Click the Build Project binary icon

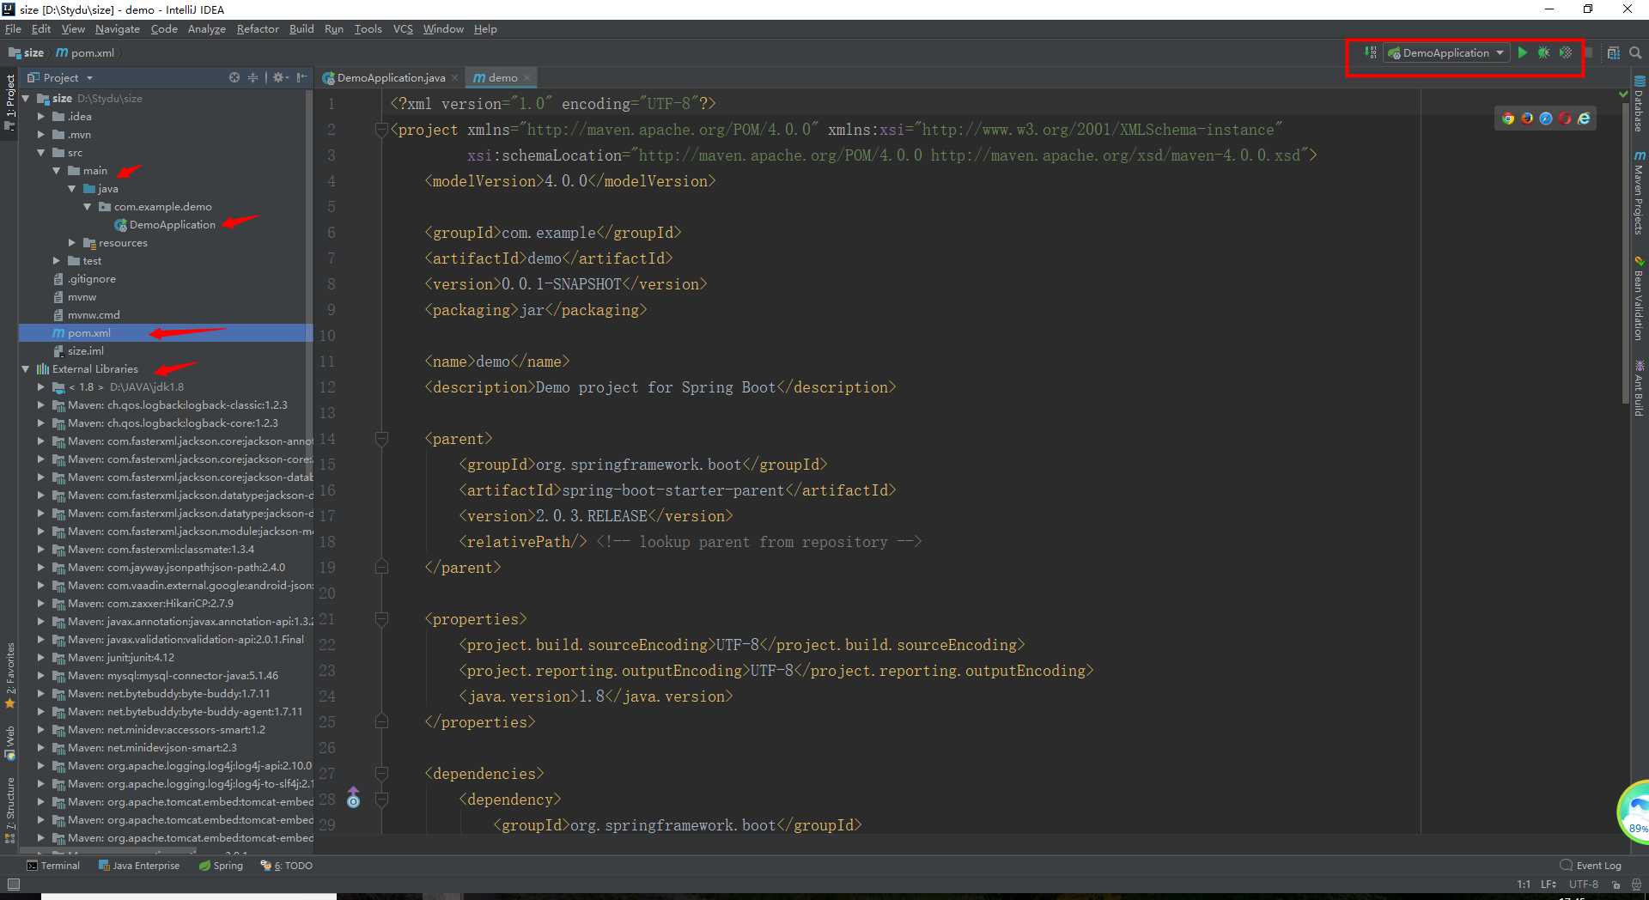[x=1371, y=52]
